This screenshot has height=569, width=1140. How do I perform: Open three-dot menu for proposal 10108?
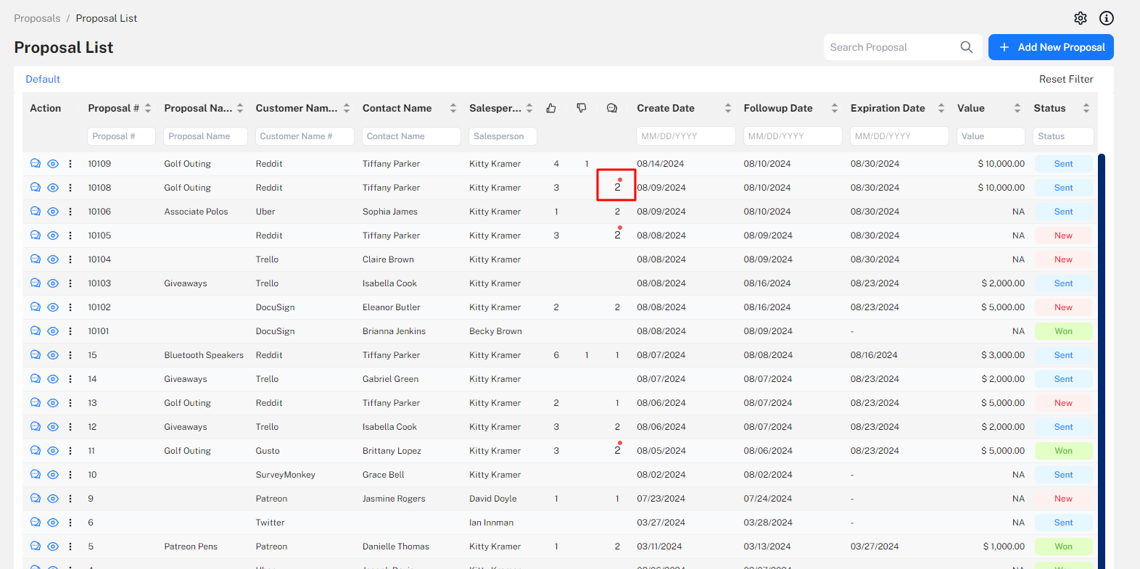pos(70,188)
